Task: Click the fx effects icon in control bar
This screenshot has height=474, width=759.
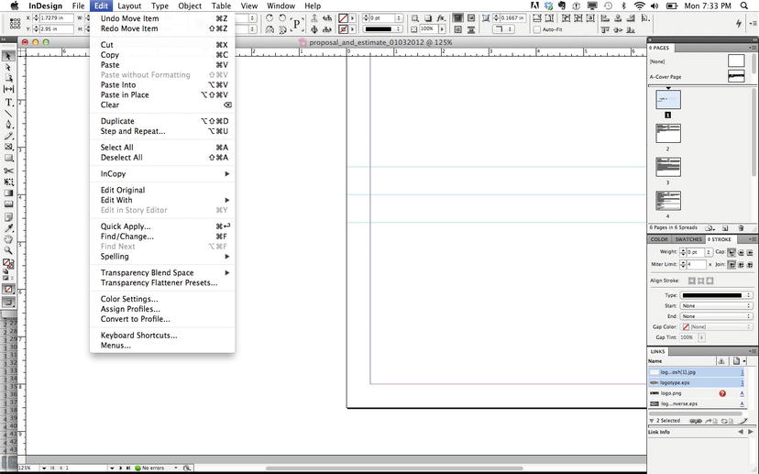Action: [x=441, y=18]
